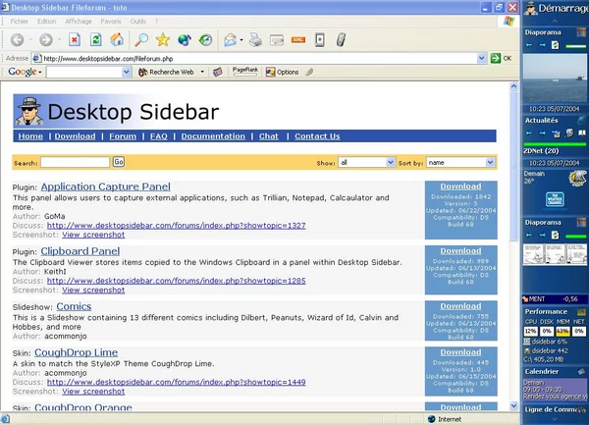This screenshot has height=425, width=589.
Task: Open the Search magnifier in IE toolbar
Action: [141, 39]
